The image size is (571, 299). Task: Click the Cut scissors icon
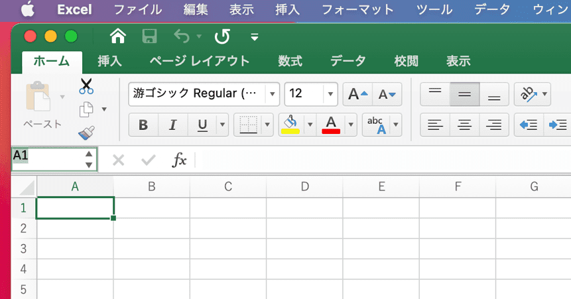(x=86, y=86)
